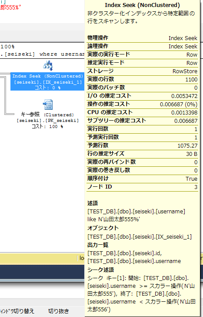
Task: Click the 順序付け True row
Action: (142, 179)
